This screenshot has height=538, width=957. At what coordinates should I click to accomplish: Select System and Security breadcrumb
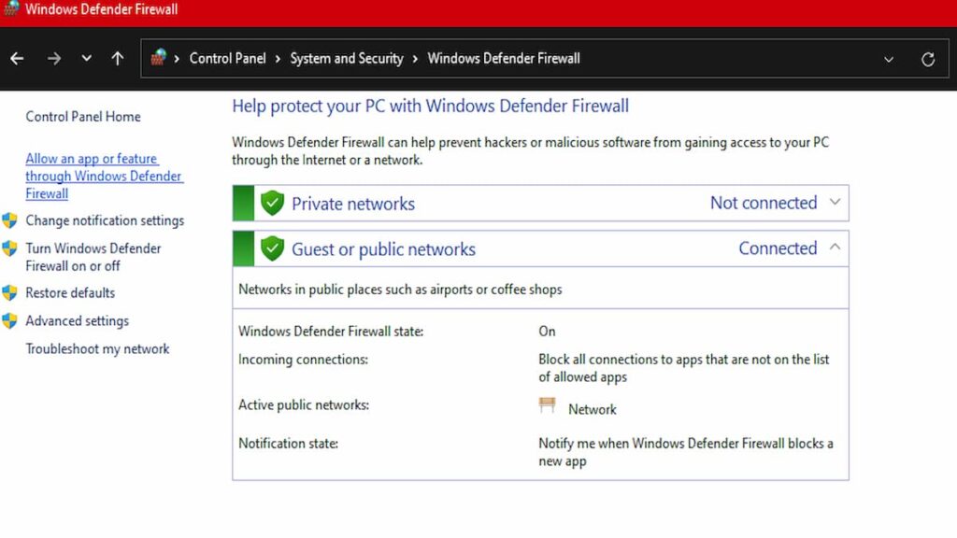click(347, 59)
